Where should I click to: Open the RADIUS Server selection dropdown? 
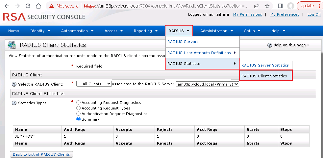pos(207,84)
